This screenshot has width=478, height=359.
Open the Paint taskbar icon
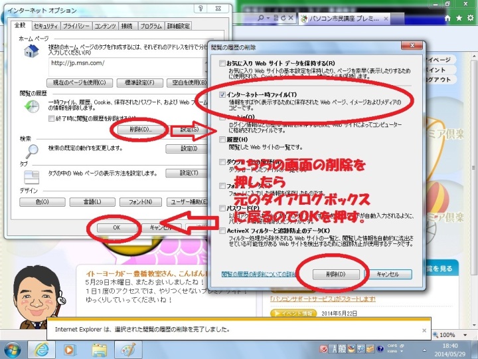point(127,348)
